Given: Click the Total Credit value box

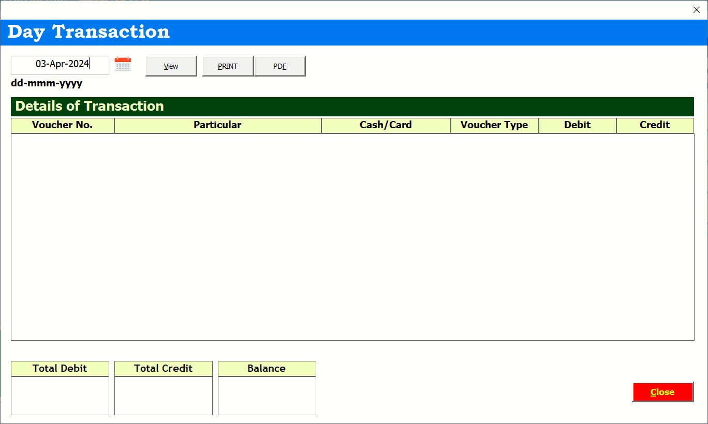Looking at the screenshot, I should pos(164,396).
